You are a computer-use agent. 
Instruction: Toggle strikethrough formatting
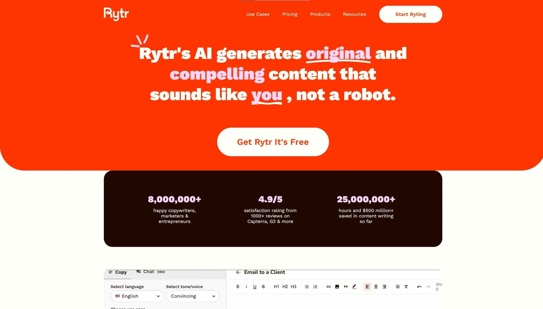point(263,287)
